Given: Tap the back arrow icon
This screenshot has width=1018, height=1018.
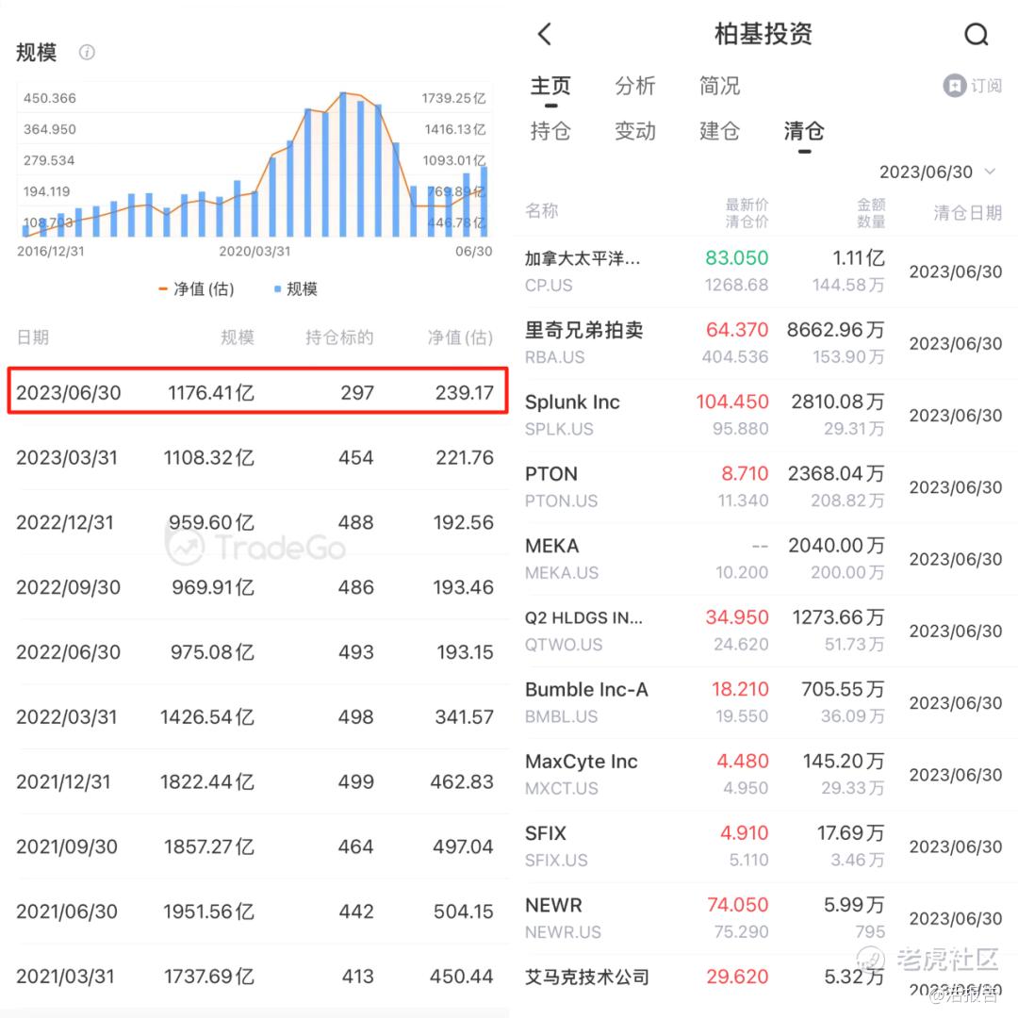Looking at the screenshot, I should click(545, 34).
